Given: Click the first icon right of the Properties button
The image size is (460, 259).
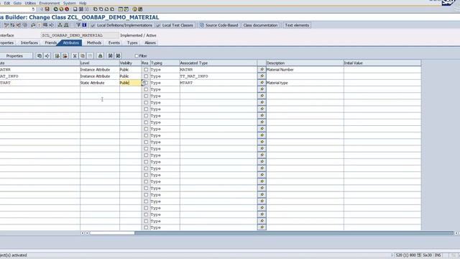Looking at the screenshot, I should (x=40, y=56).
